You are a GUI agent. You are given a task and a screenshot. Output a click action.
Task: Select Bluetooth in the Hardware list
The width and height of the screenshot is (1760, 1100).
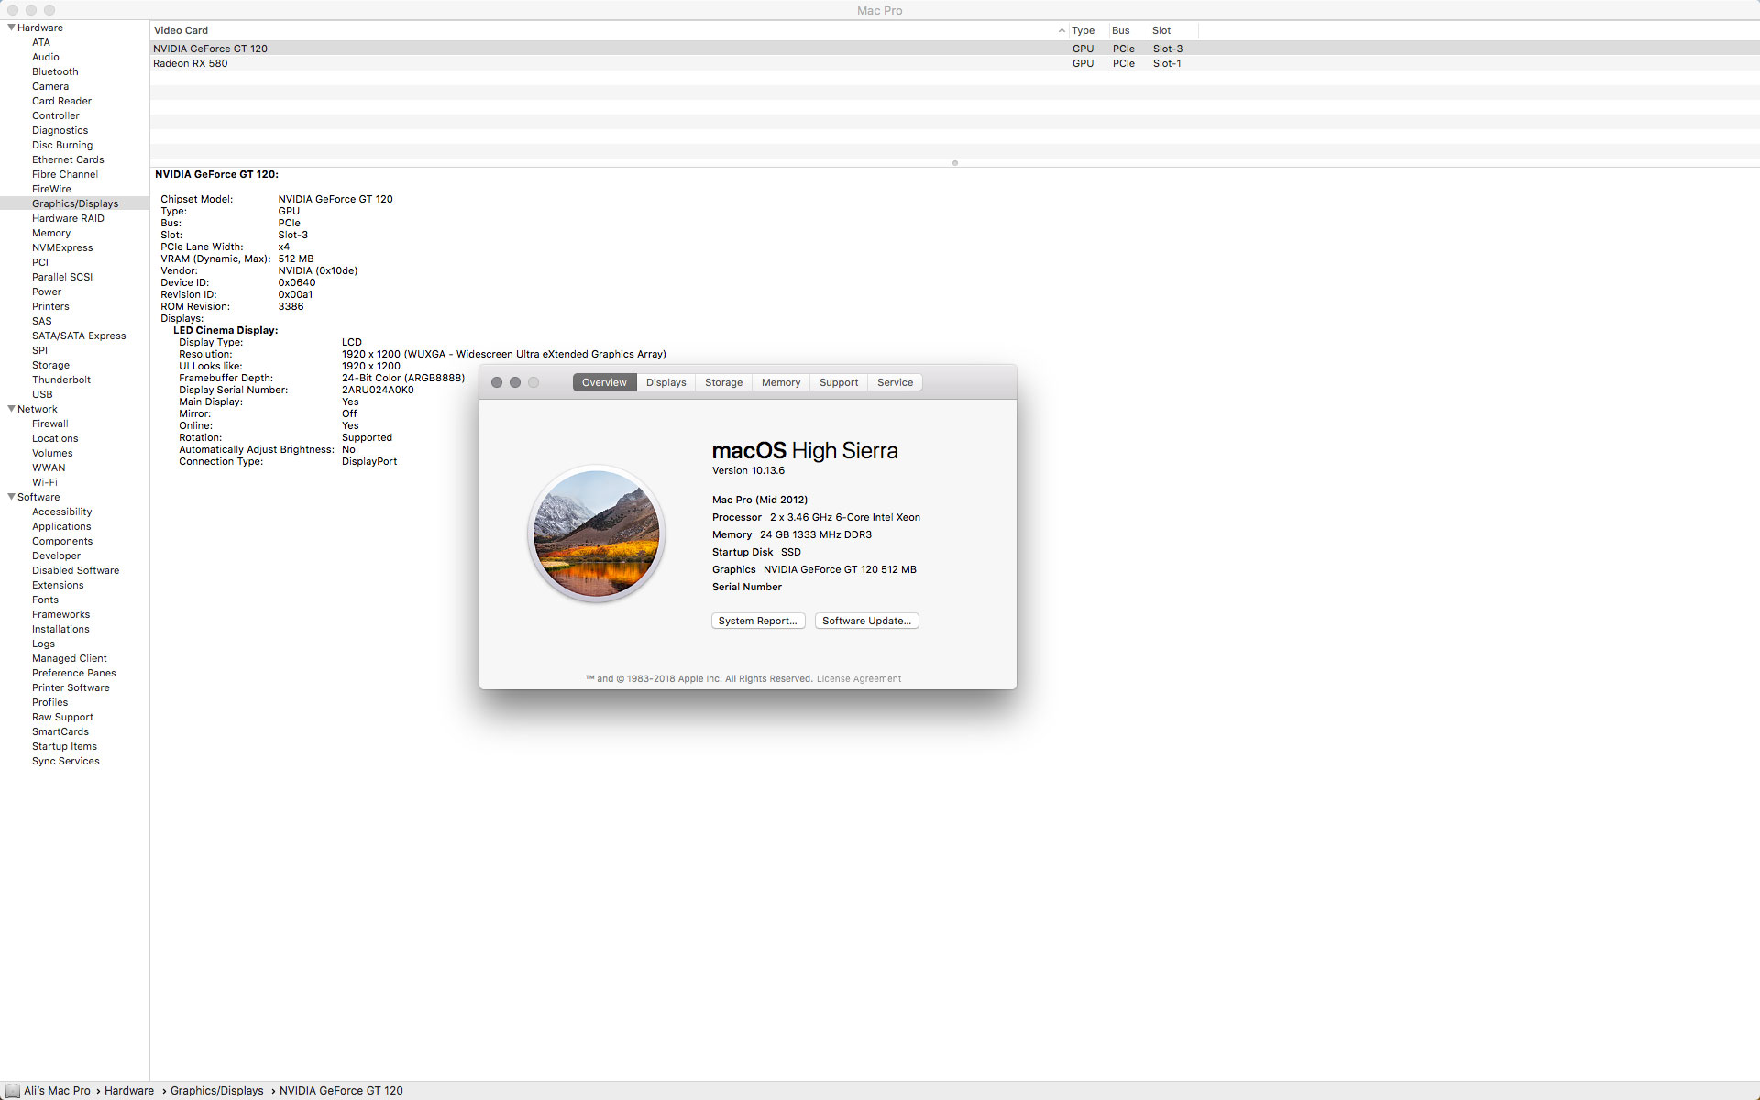point(55,71)
